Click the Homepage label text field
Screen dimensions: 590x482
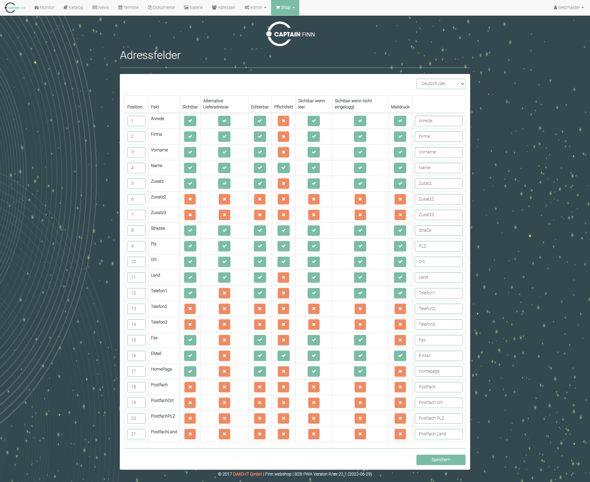(438, 371)
